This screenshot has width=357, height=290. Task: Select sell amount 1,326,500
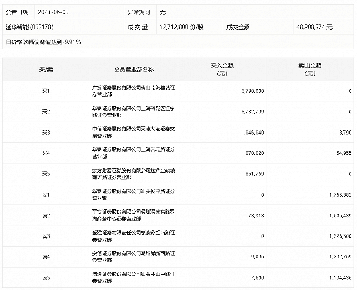point(341,236)
